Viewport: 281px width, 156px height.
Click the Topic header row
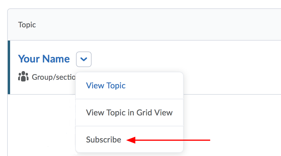click(x=144, y=25)
